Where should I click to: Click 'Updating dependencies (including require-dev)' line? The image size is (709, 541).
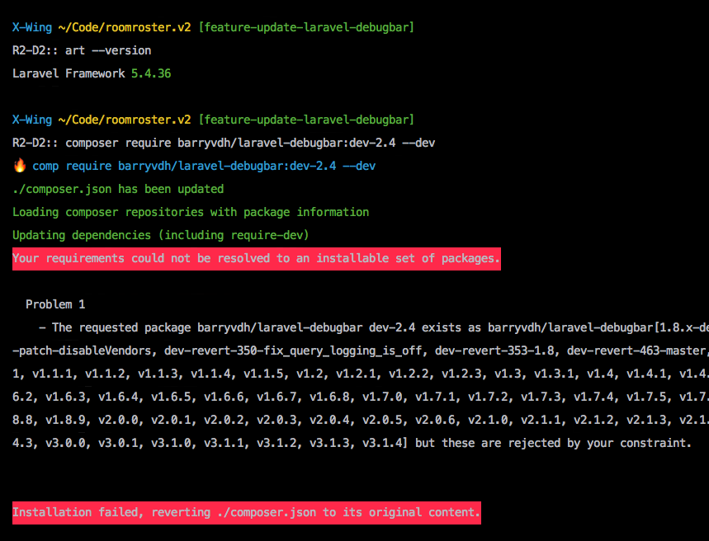coord(160,235)
